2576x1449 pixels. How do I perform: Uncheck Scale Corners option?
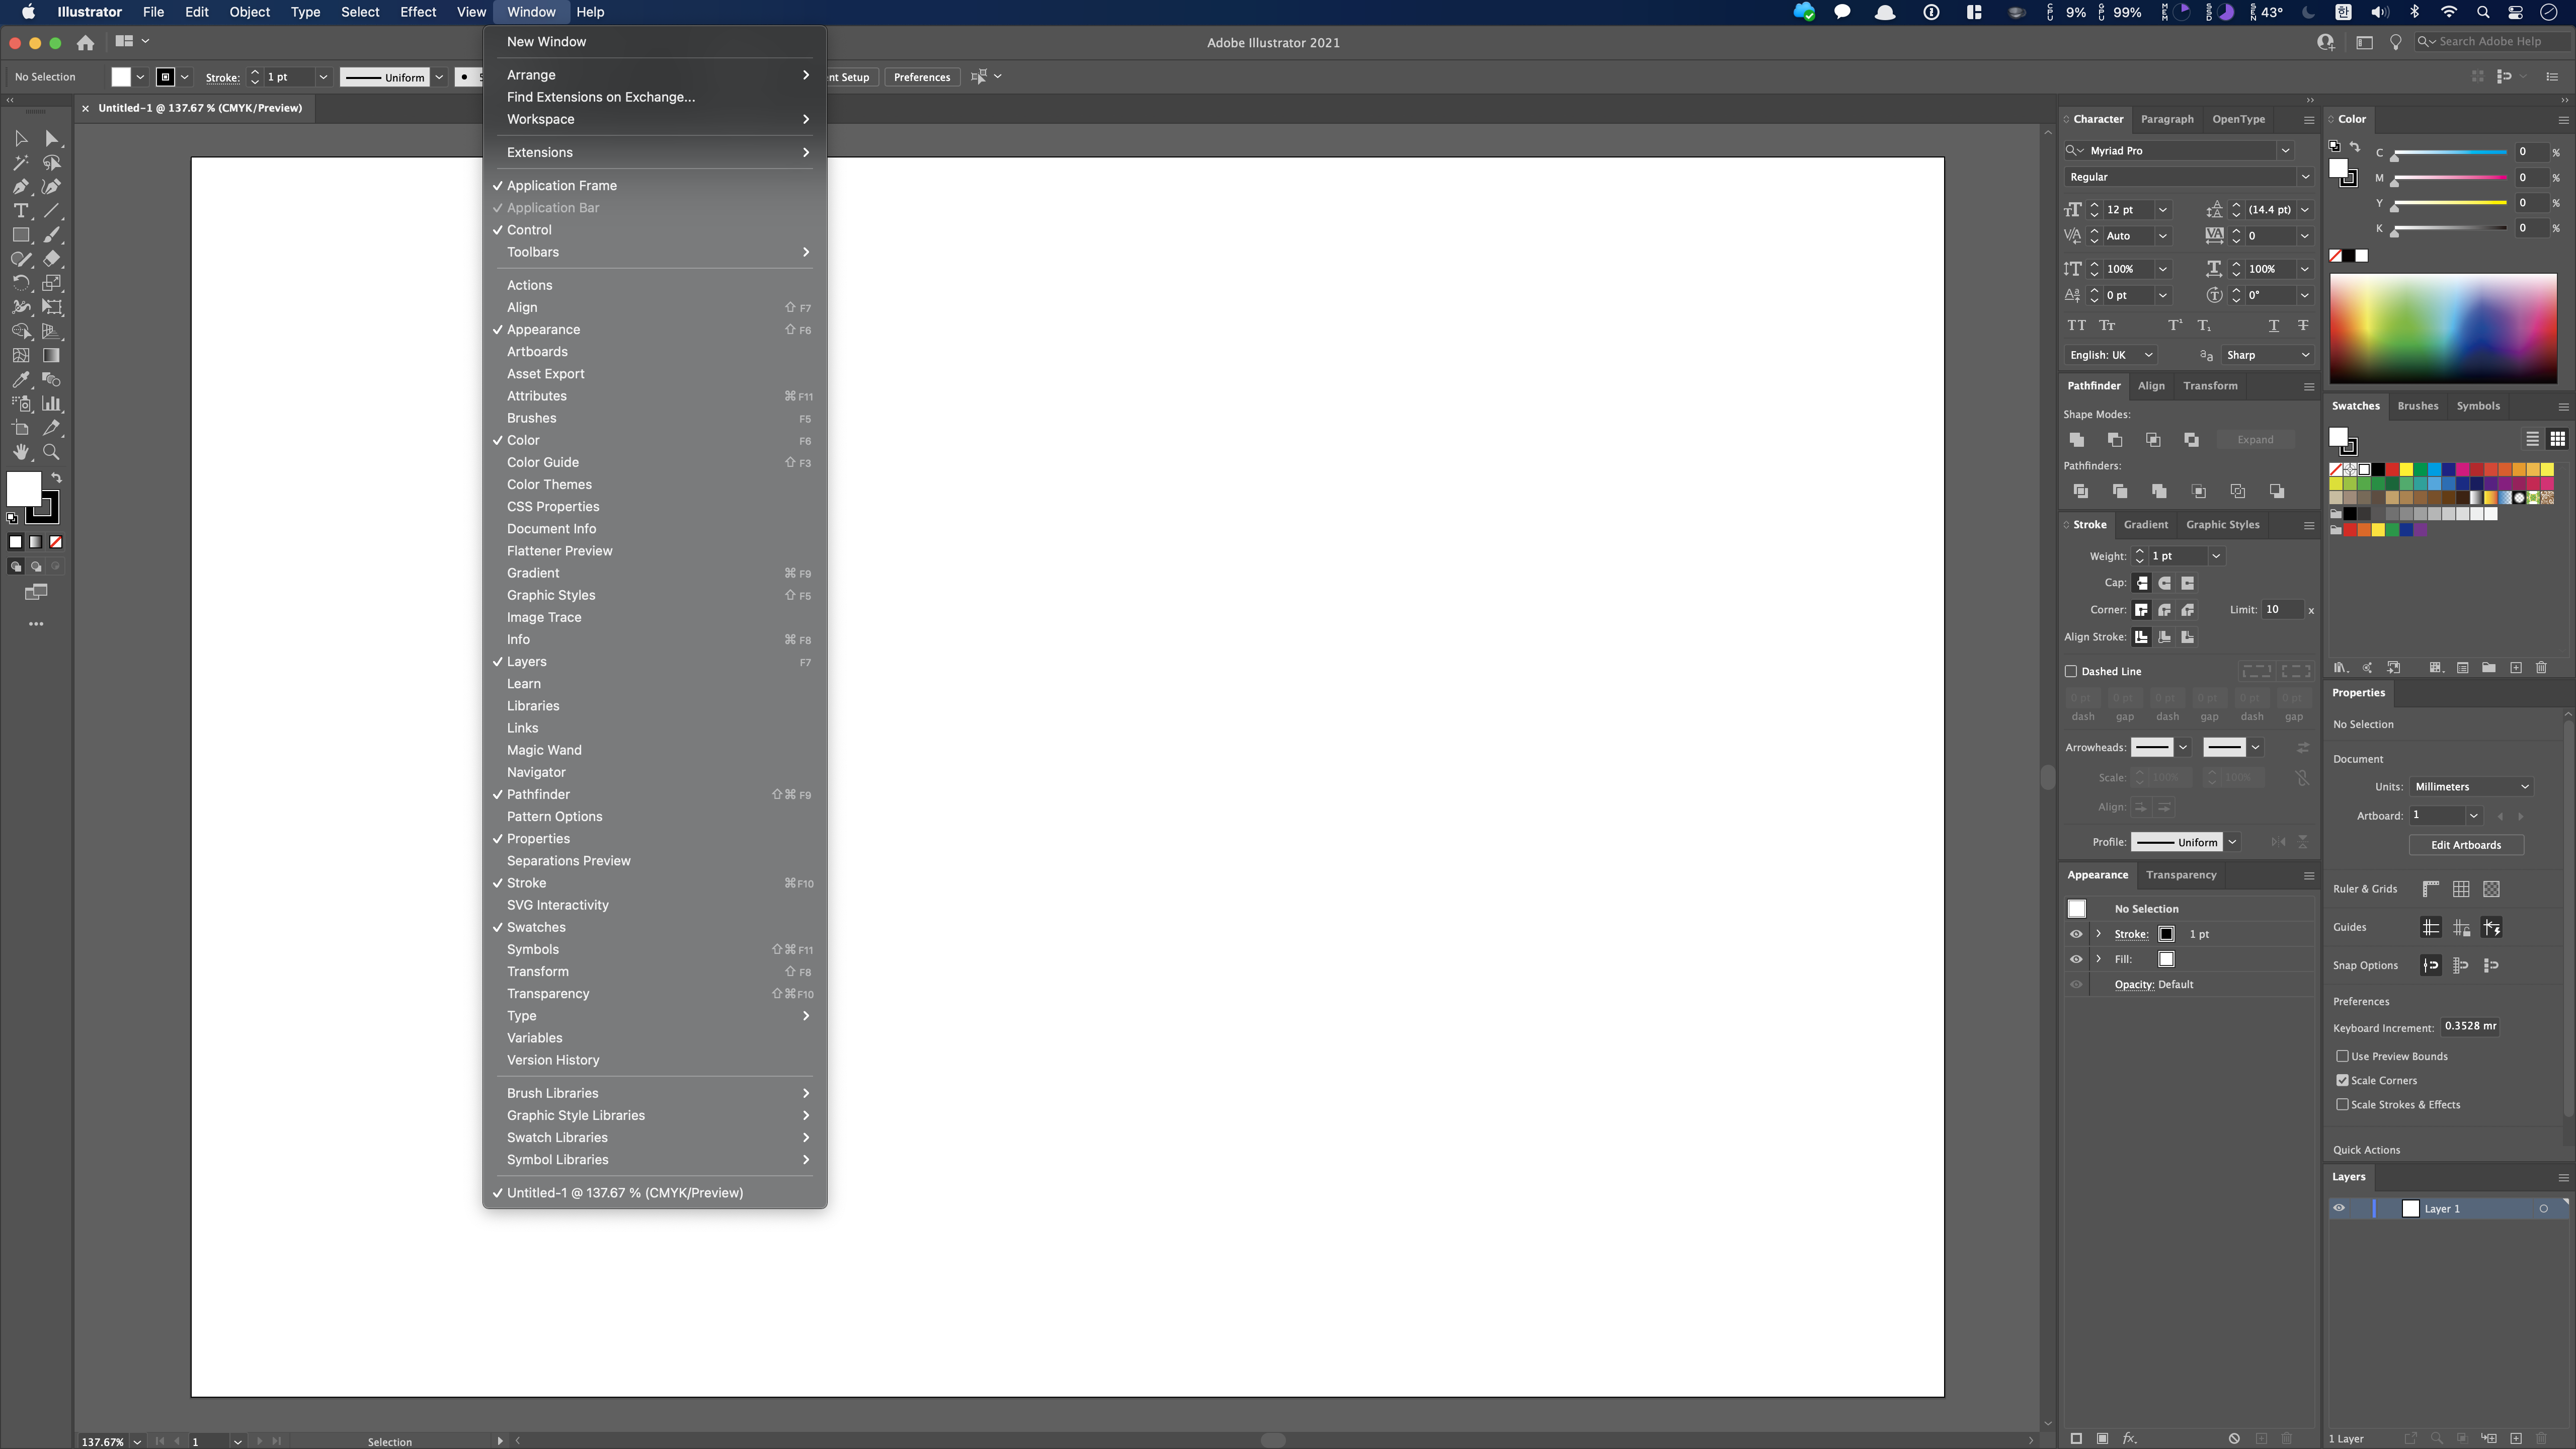2342,1080
